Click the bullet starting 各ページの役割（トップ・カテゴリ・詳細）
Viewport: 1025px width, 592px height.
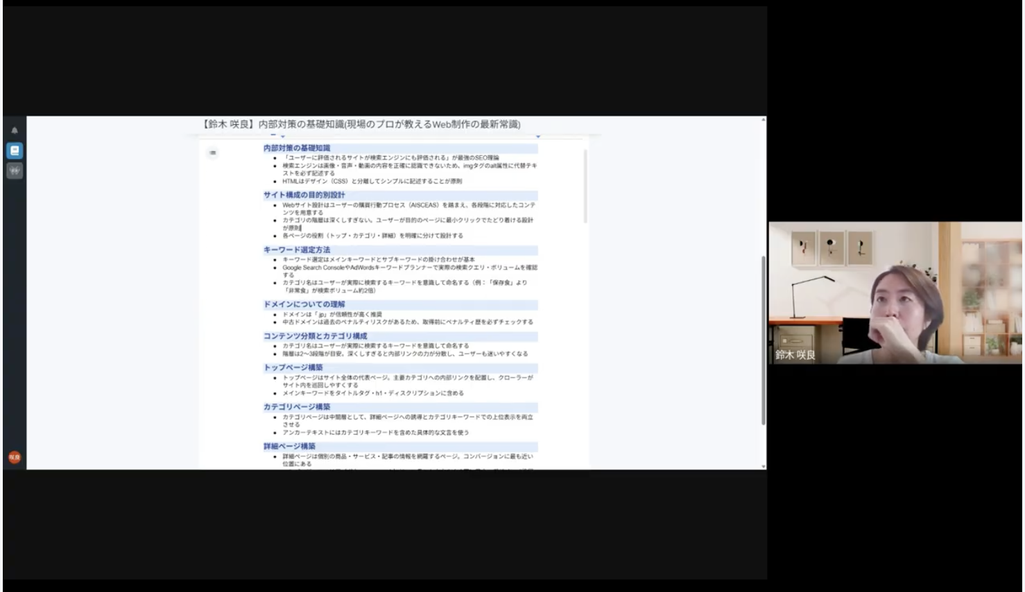372,236
